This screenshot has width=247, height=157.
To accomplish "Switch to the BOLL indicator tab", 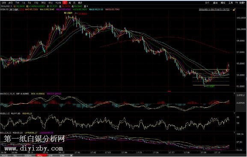I will [x=40, y=156].
